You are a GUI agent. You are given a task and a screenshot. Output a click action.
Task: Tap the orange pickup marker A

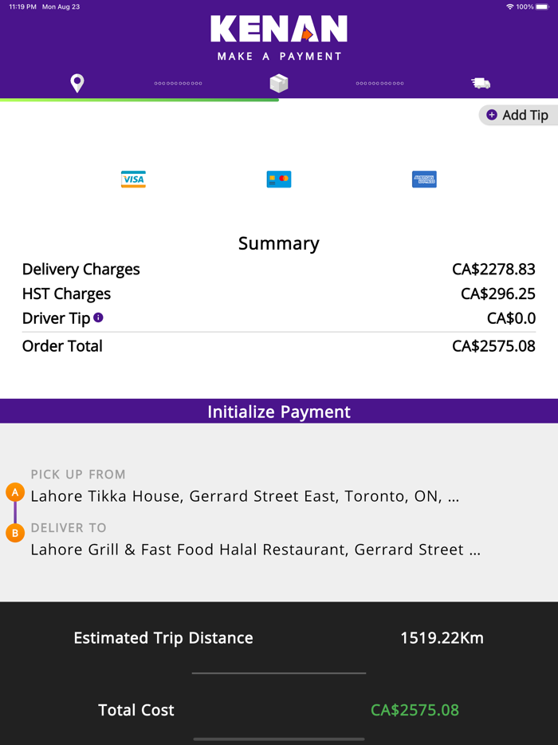(x=14, y=493)
